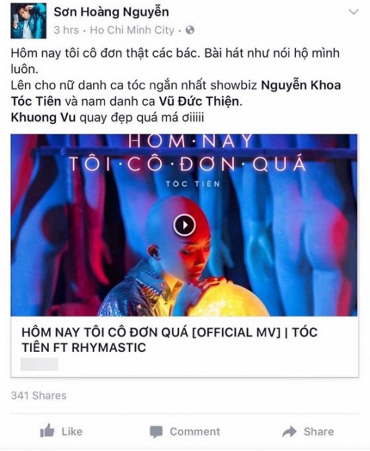This screenshot has width=370, height=451.
Task: Open the tagged Vũ Đức Thiện profile
Action: point(200,101)
